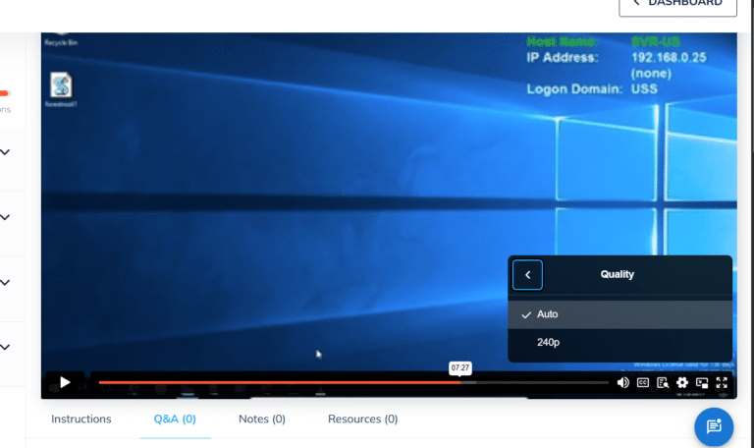
Task: Expand the second sidebar section chevron
Action: point(6,218)
